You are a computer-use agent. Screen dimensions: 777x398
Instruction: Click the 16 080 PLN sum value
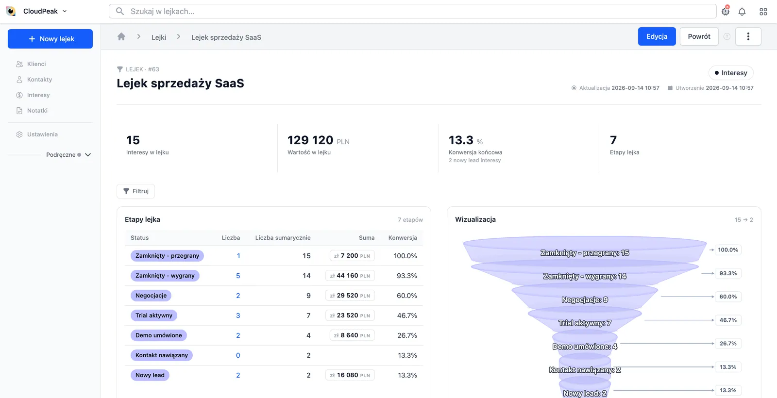coord(350,375)
